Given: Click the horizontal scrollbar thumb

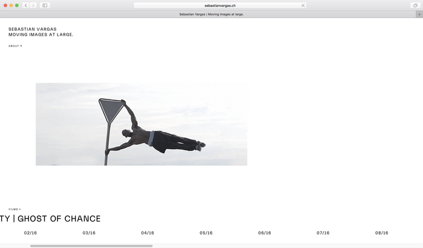Looking at the screenshot, I should click(91, 246).
